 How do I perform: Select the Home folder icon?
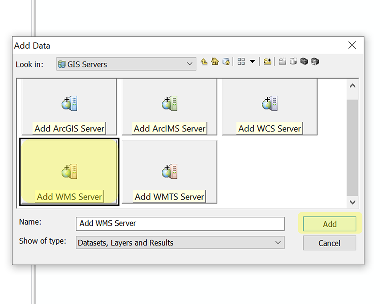pyautogui.click(x=215, y=62)
